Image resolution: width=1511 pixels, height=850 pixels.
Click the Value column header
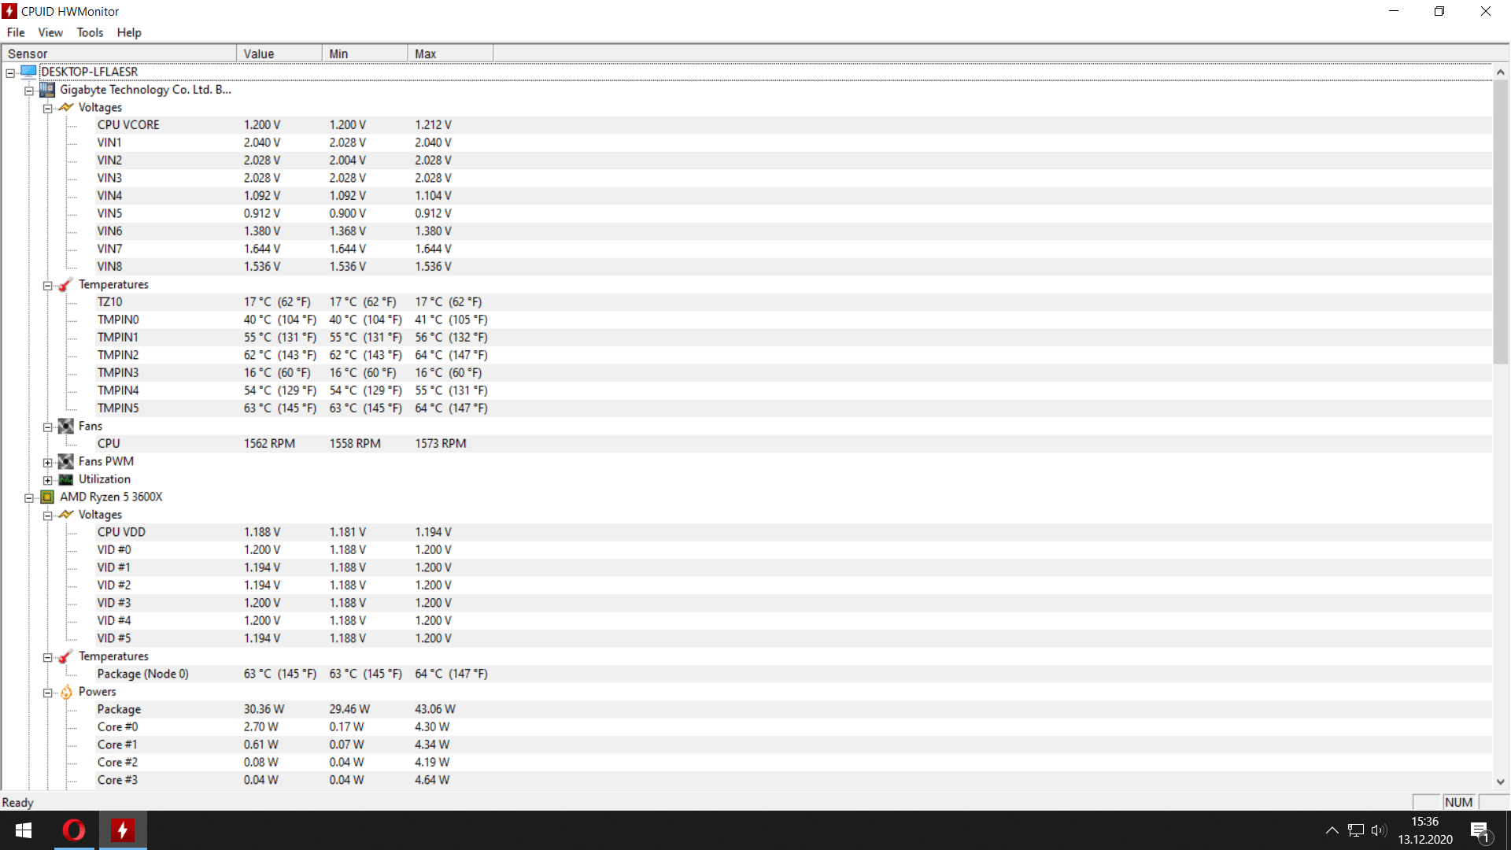coord(279,54)
